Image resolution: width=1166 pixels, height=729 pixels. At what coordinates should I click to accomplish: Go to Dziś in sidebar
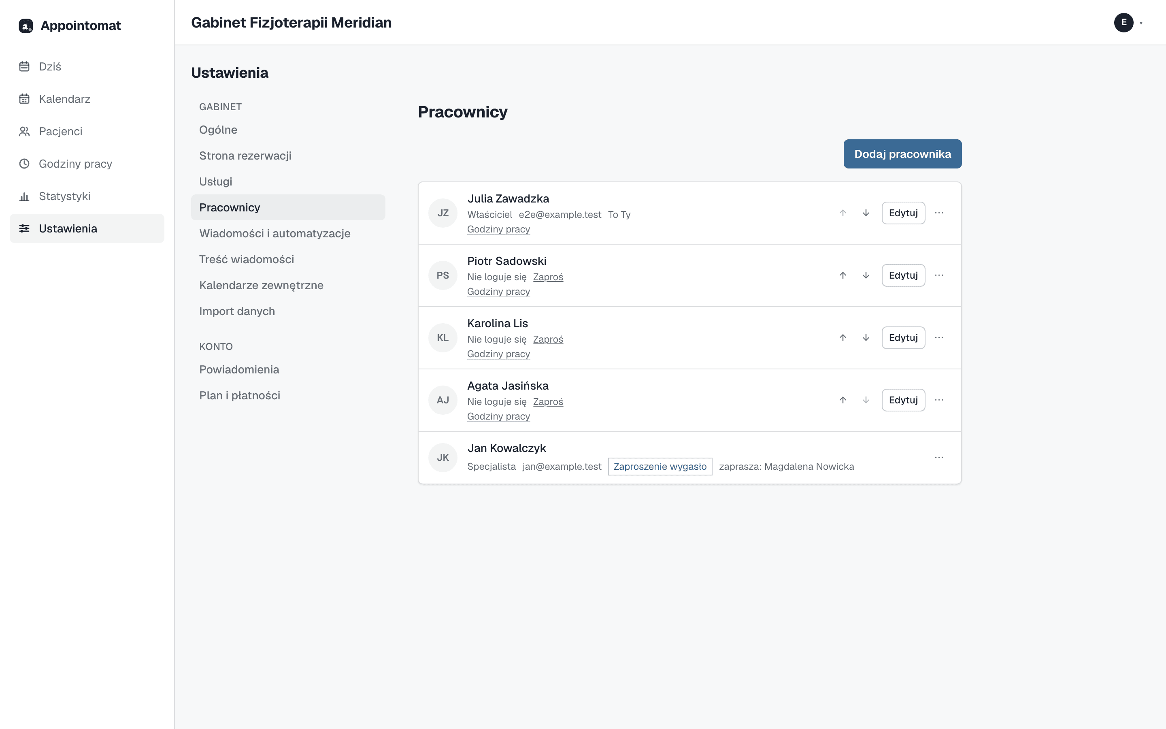(87, 66)
